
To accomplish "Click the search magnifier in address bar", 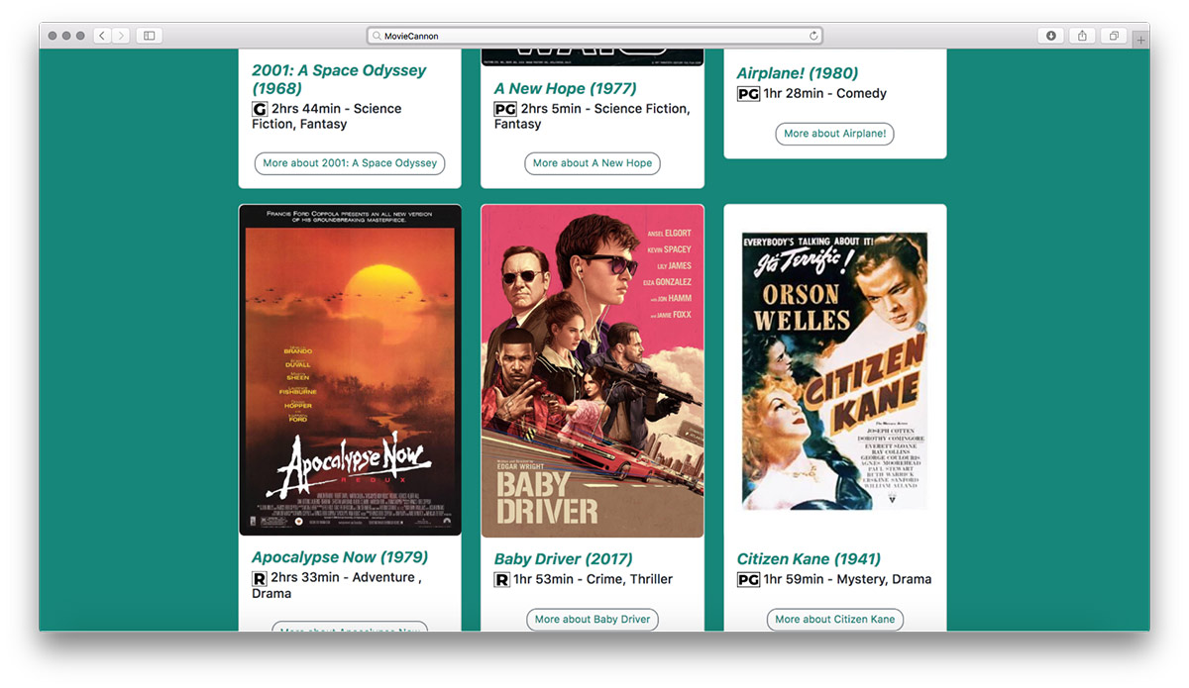I will click(x=378, y=36).
